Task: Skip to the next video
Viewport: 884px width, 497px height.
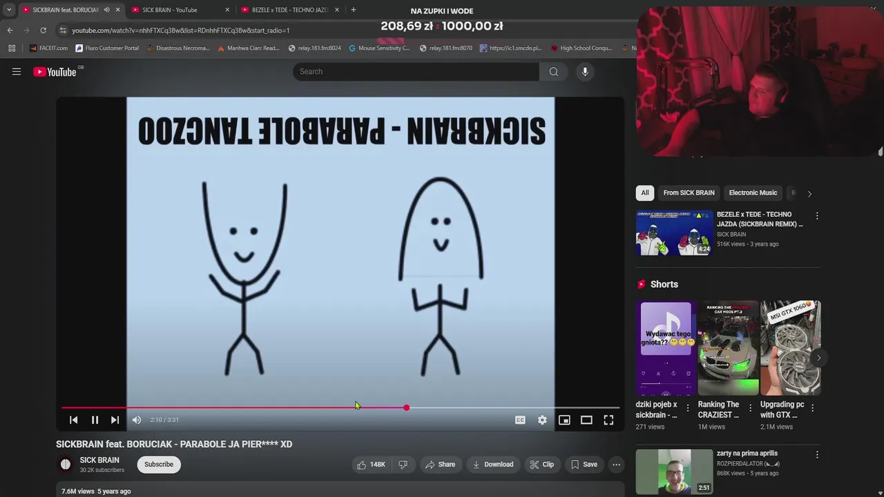Action: tap(115, 420)
